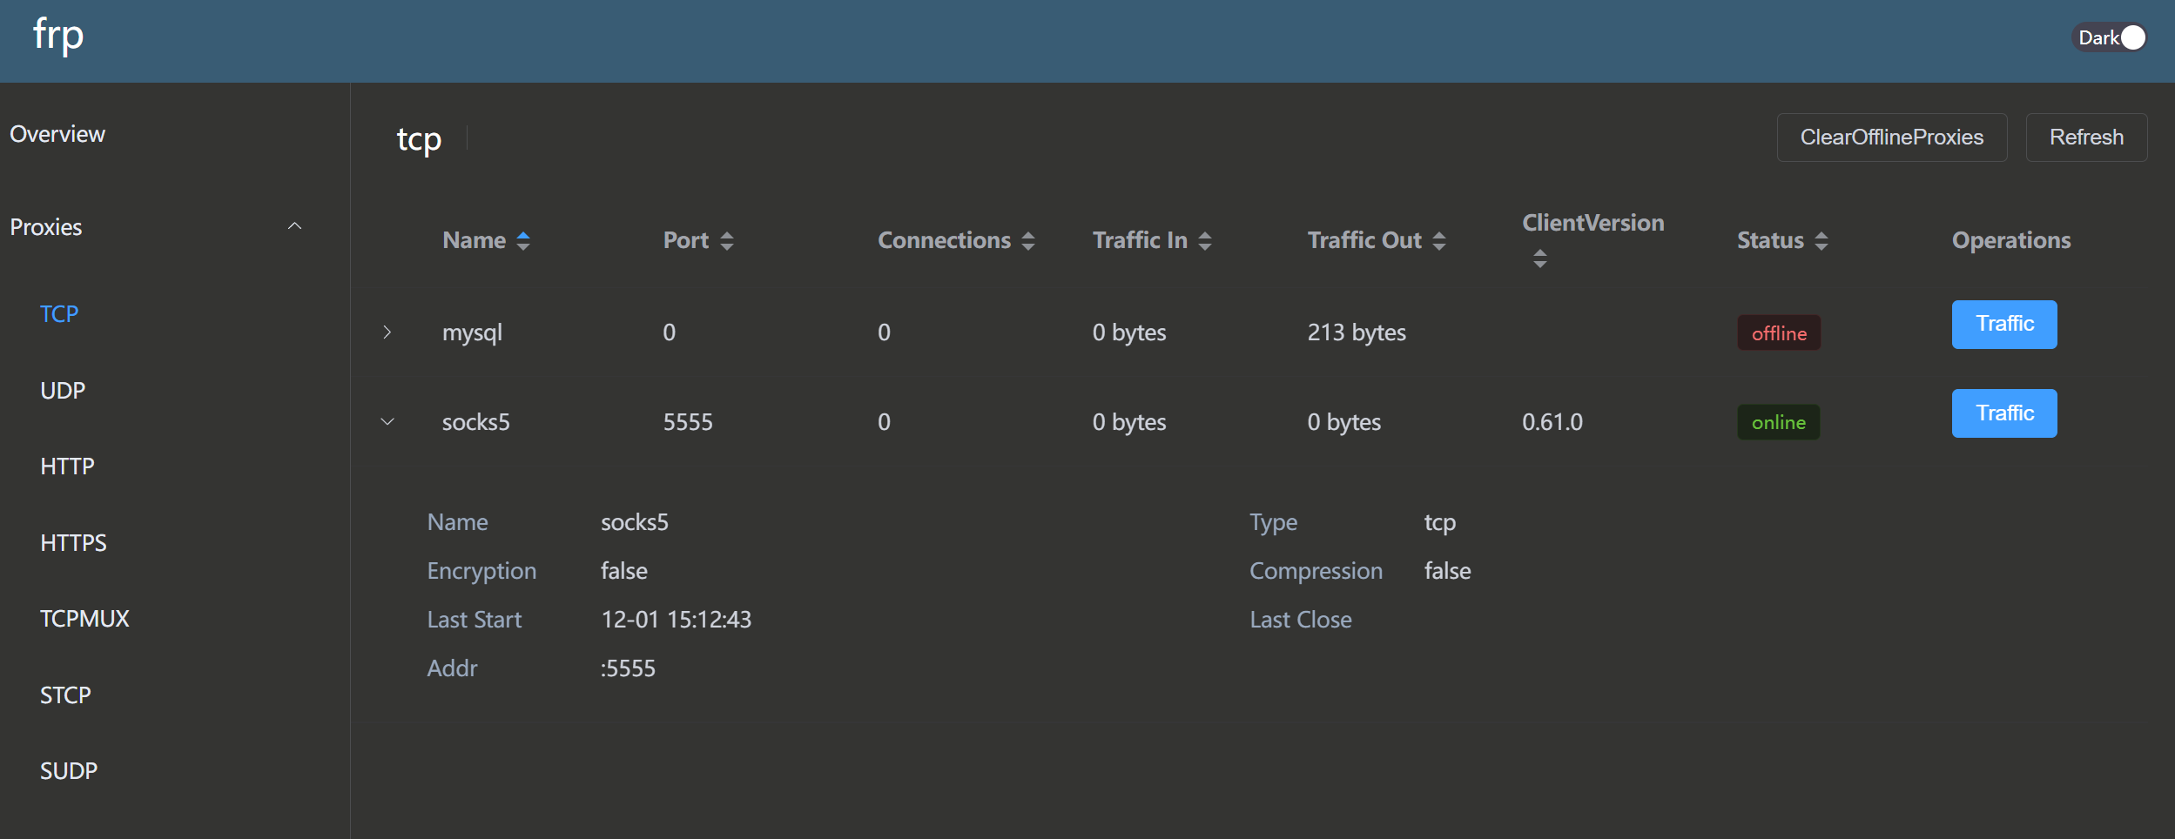
Task: Collapse the socks5 proxy row details
Action: [x=387, y=422]
